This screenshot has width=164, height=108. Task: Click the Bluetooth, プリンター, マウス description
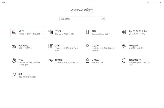pyautogui.click(x=65, y=34)
